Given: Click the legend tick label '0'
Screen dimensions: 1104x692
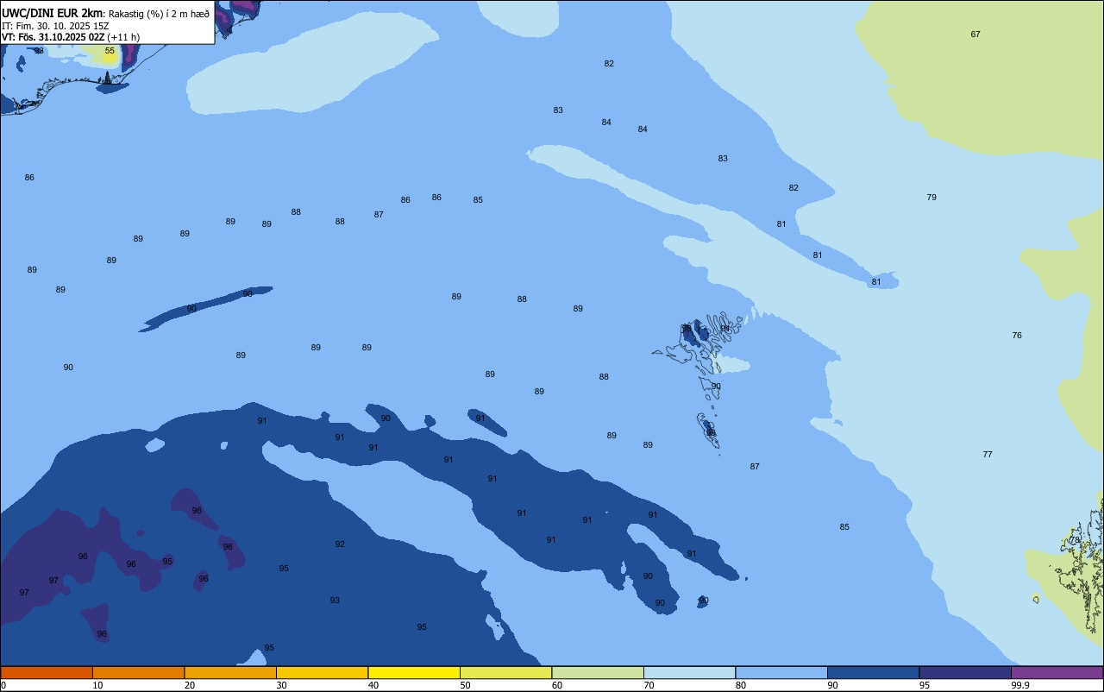Looking at the screenshot, I should 3,685.
